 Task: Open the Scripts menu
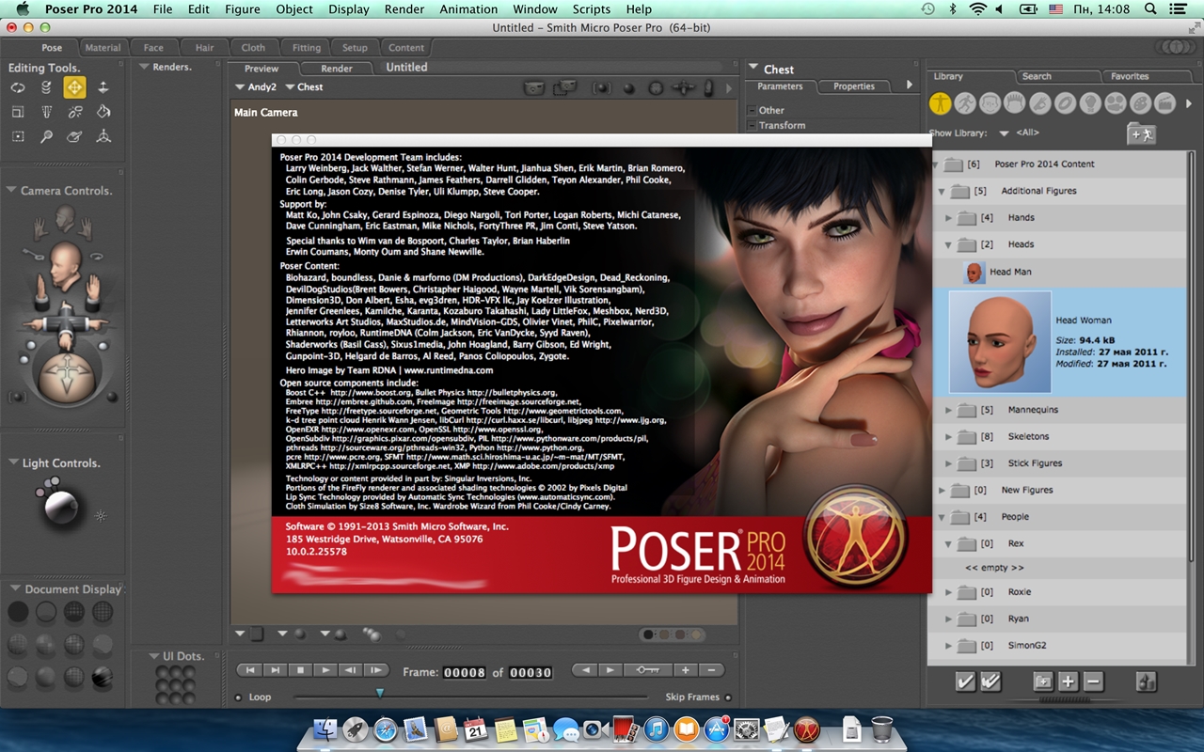[592, 9]
